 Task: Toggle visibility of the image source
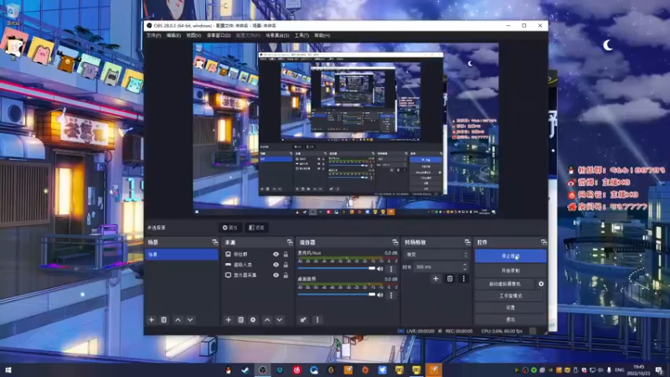pyautogui.click(x=276, y=255)
